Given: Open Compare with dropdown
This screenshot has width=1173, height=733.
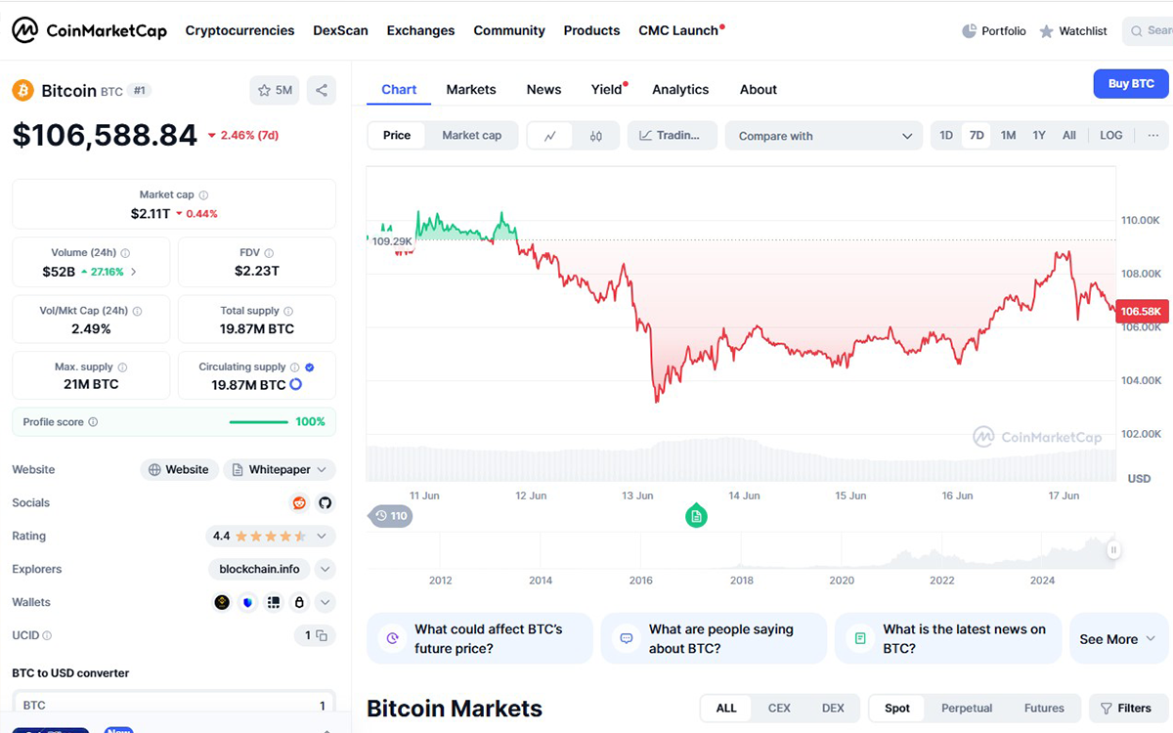Looking at the screenshot, I should [x=824, y=136].
